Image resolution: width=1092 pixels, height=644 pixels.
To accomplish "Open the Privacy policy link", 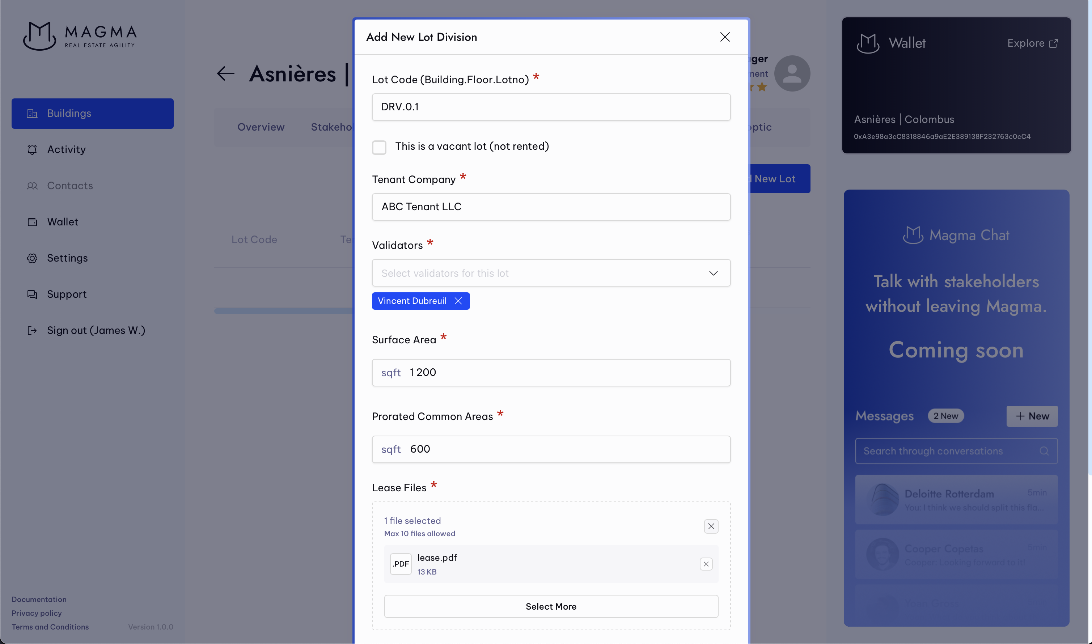I will (37, 613).
